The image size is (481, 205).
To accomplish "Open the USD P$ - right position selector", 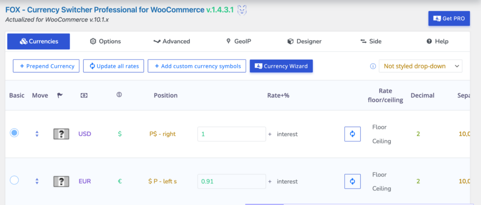I will [x=163, y=134].
